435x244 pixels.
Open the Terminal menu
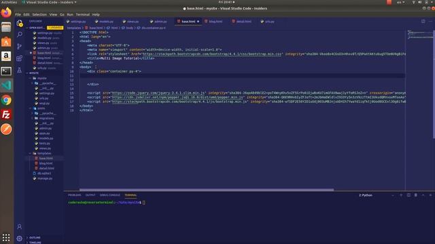click(83, 14)
